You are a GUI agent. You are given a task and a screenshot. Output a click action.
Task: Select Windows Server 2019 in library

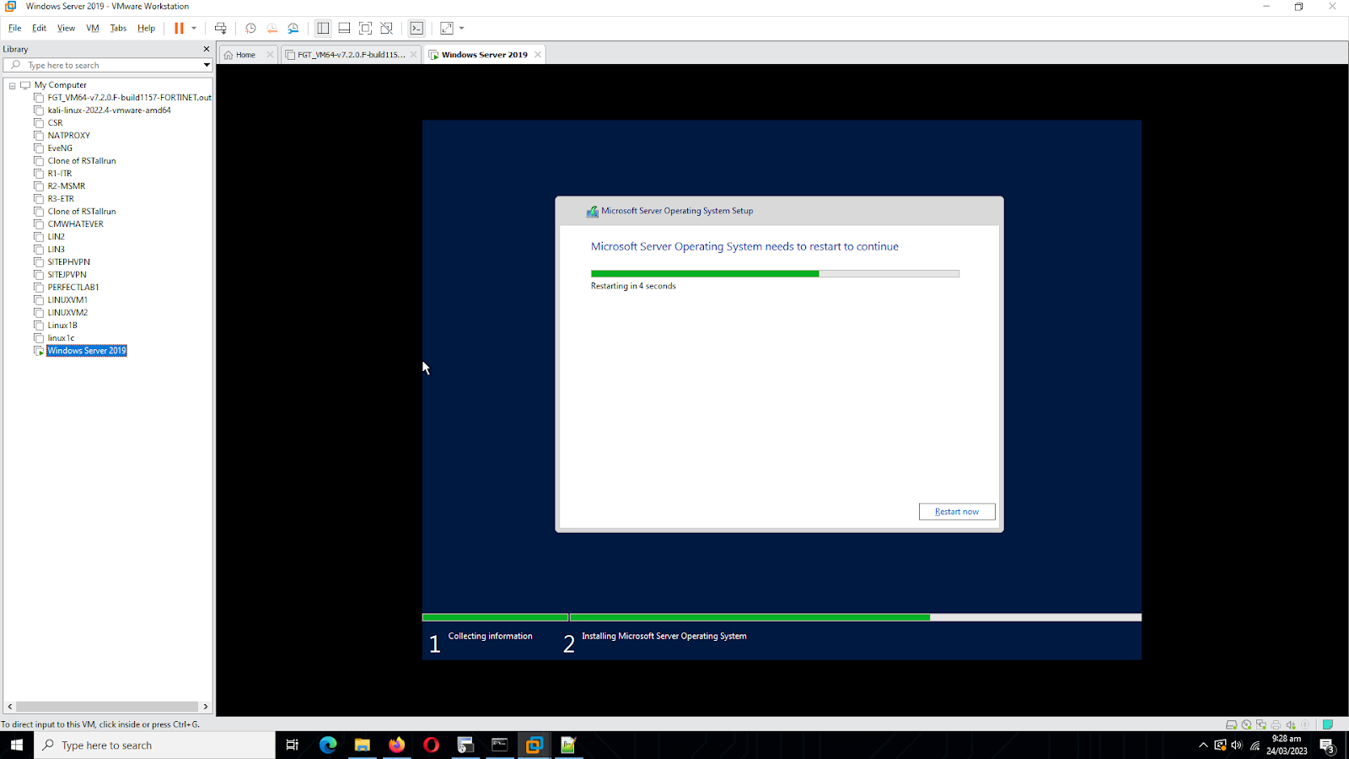(x=87, y=351)
